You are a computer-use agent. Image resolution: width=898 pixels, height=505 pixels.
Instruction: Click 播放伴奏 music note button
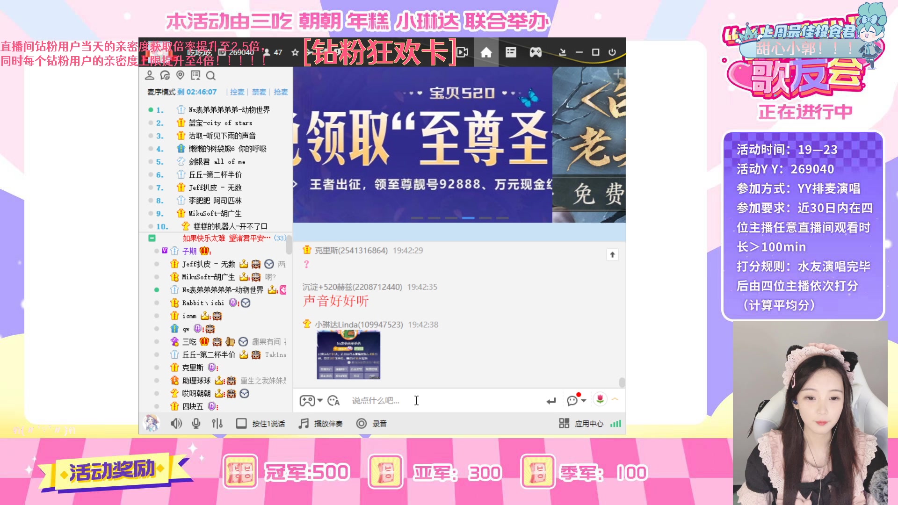point(321,424)
